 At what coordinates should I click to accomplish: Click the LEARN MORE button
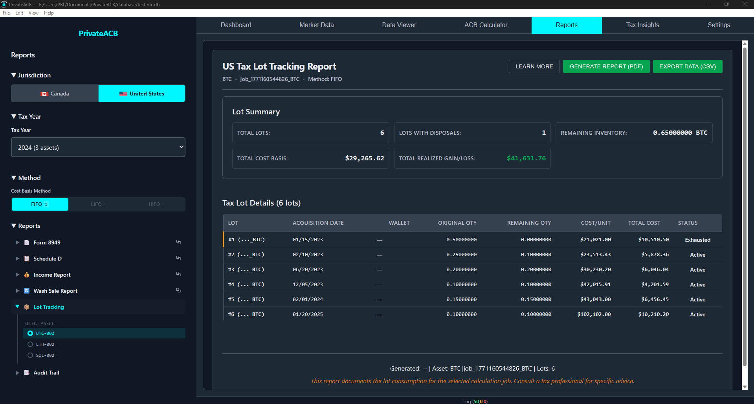tap(534, 66)
